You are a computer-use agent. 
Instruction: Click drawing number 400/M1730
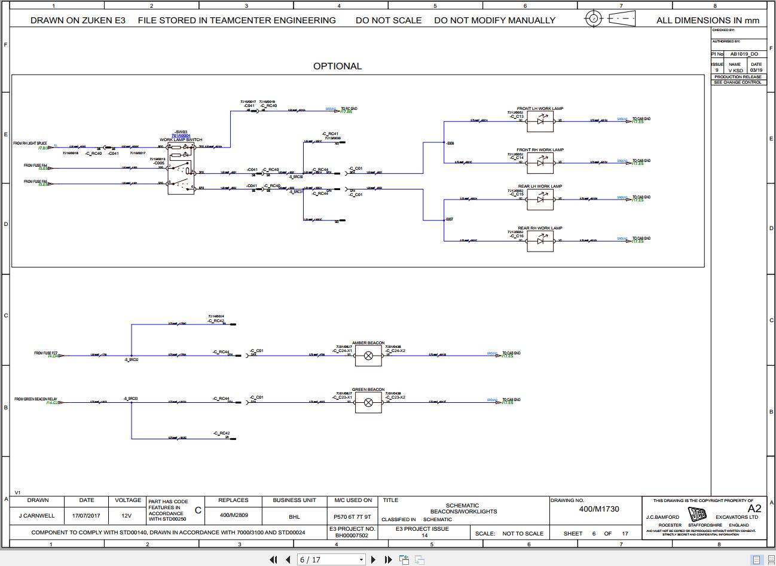pos(599,509)
